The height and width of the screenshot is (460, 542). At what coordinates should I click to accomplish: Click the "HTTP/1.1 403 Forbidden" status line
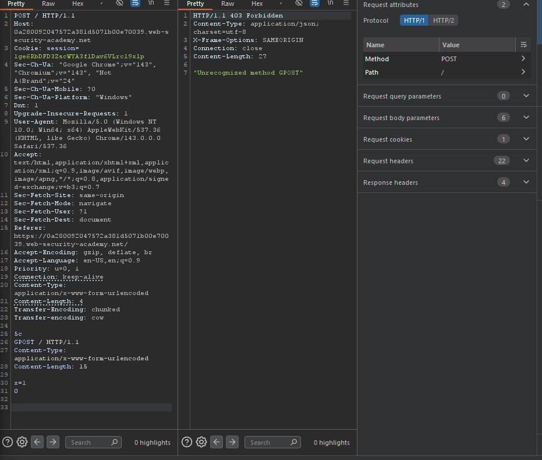pyautogui.click(x=238, y=16)
